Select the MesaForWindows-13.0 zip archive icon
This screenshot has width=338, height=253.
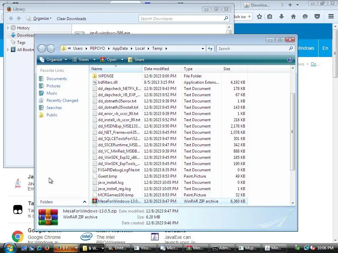[x=94, y=201]
